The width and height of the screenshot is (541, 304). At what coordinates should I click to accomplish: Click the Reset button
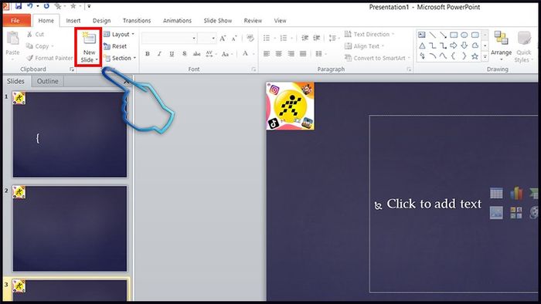pos(115,46)
